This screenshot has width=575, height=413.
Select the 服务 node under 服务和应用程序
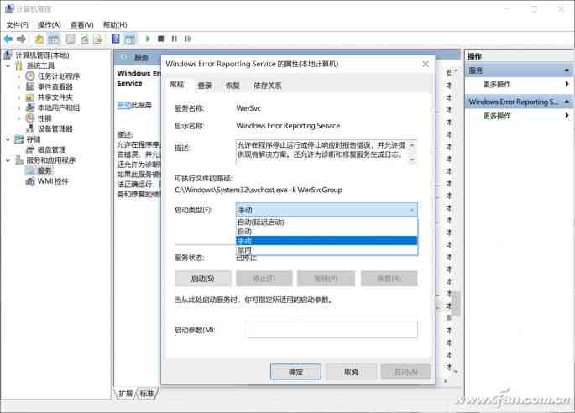pos(44,170)
